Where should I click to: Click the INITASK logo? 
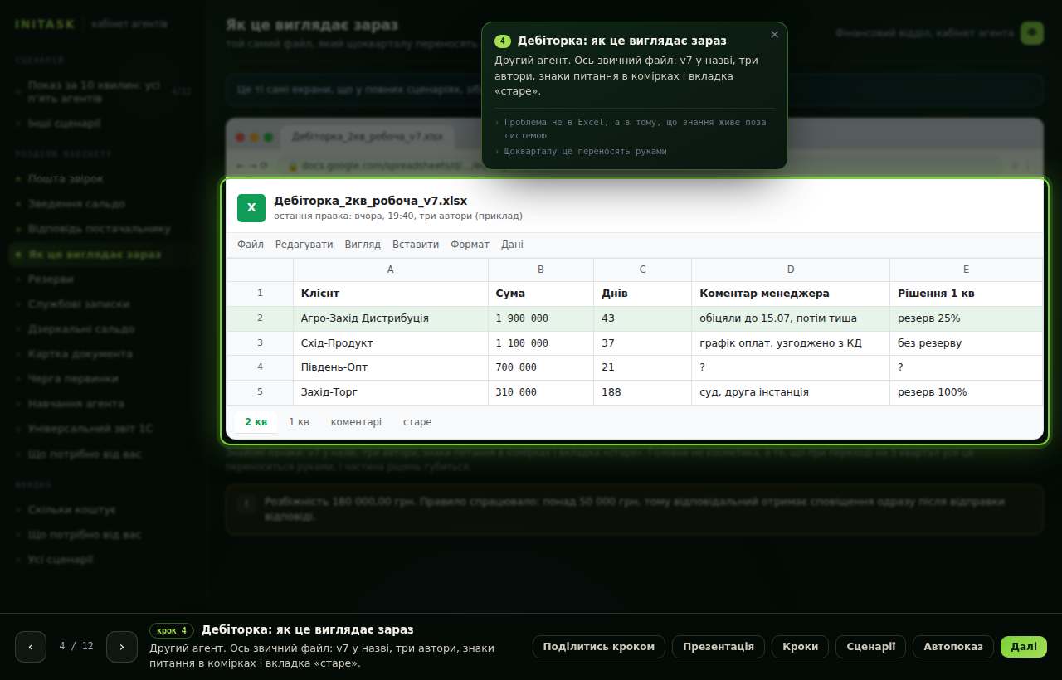click(x=45, y=24)
